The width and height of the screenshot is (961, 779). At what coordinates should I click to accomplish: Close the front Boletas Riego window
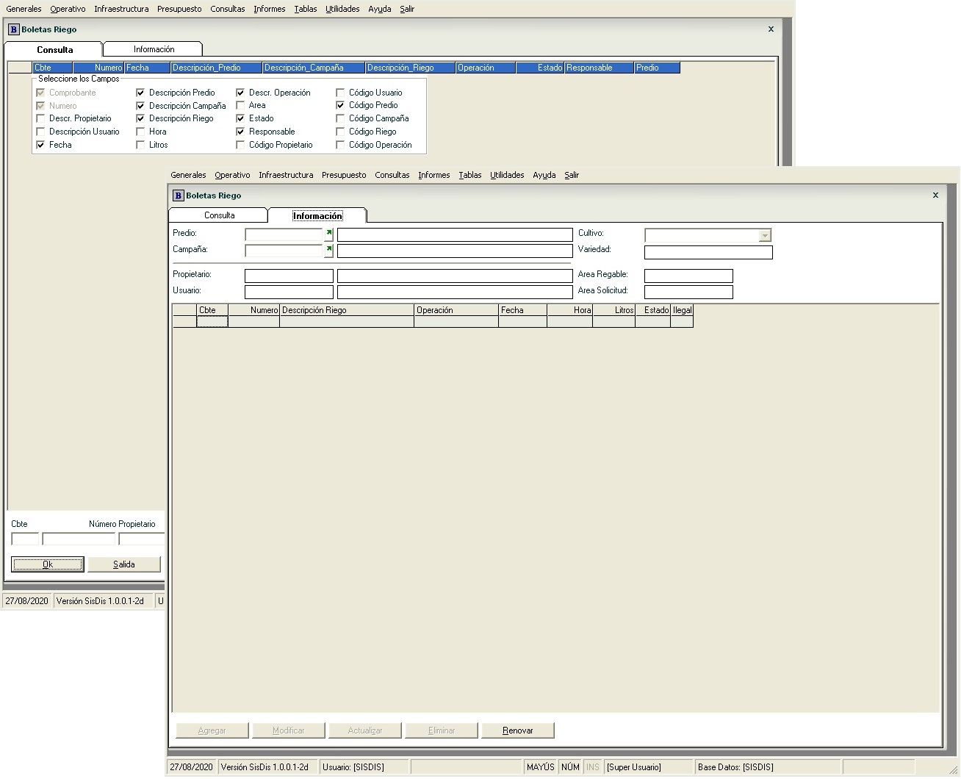click(x=935, y=195)
